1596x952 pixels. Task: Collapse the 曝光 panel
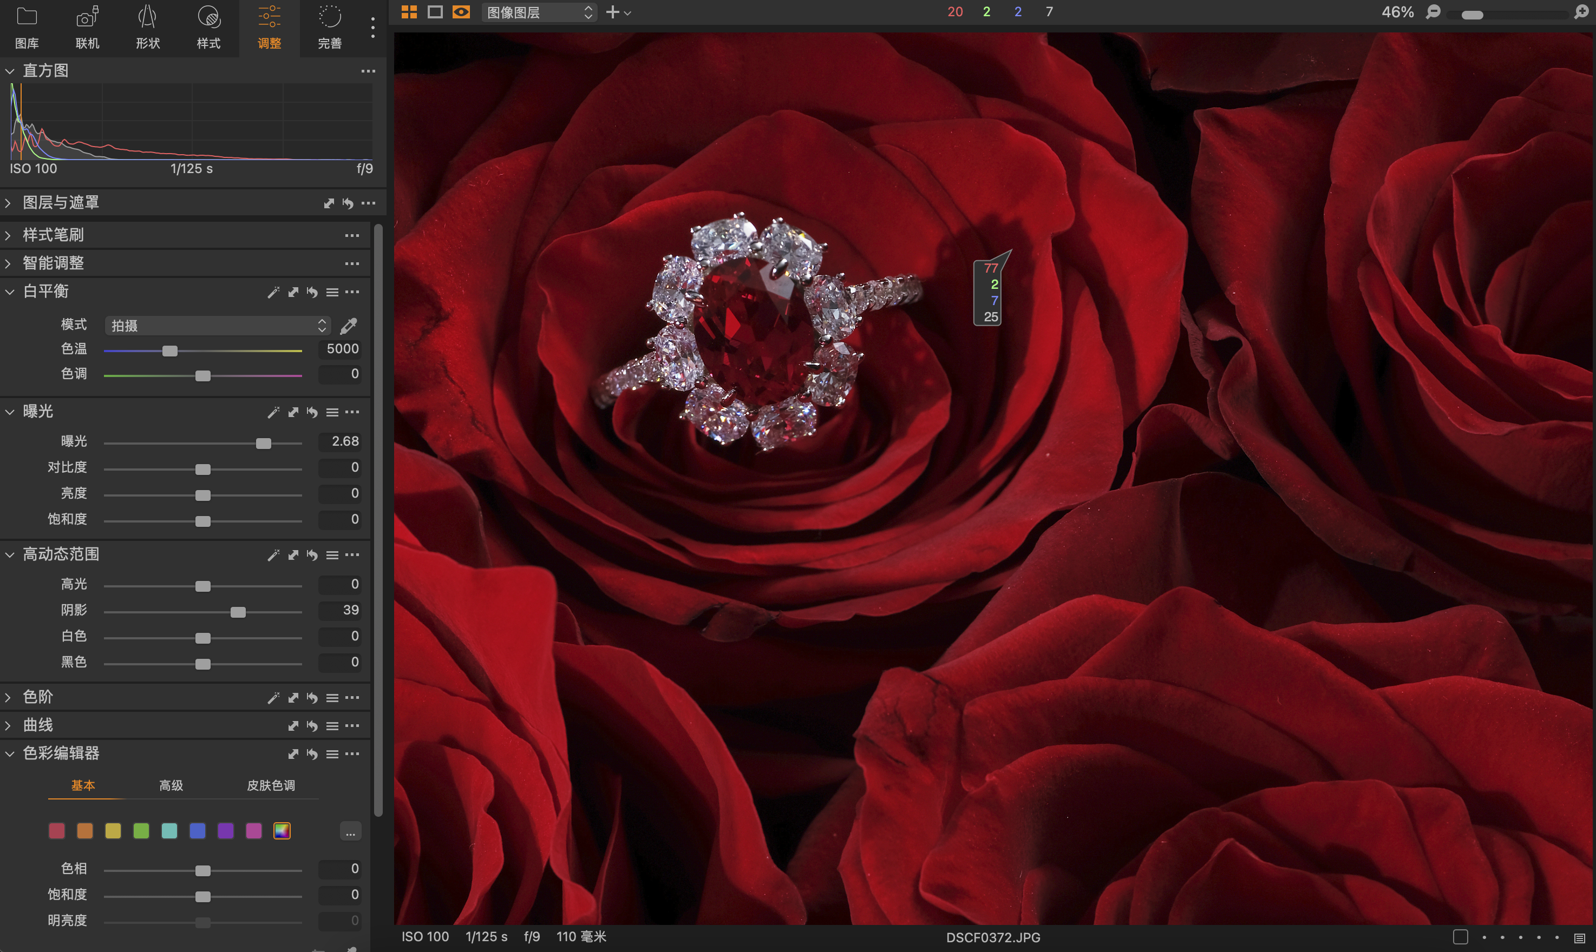(x=10, y=412)
